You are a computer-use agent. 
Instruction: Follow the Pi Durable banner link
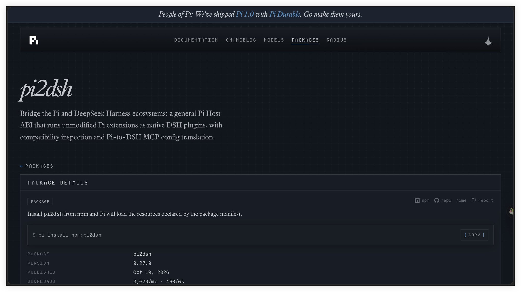(285, 14)
